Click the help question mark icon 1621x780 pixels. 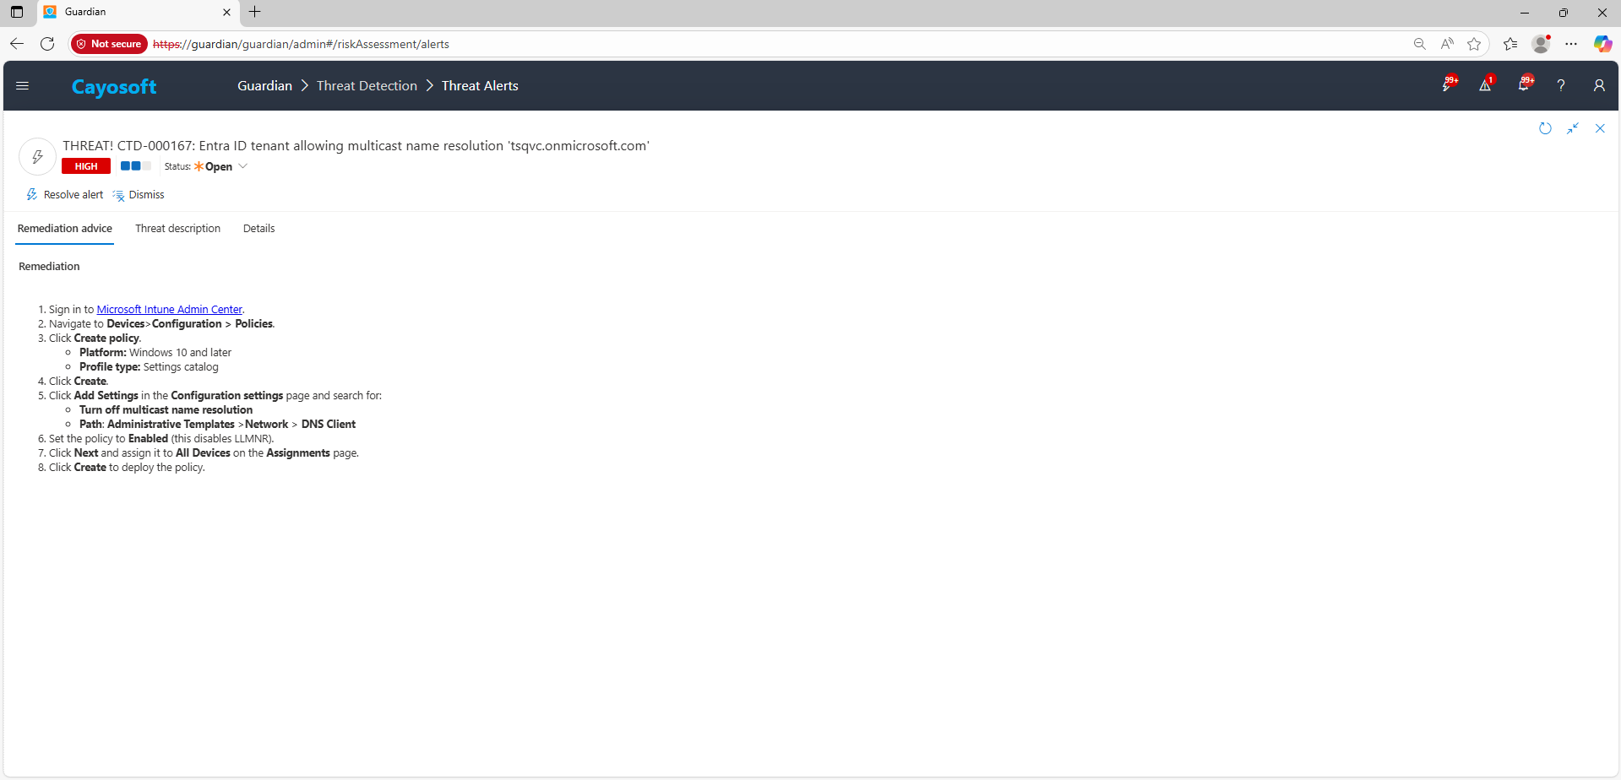(x=1561, y=85)
